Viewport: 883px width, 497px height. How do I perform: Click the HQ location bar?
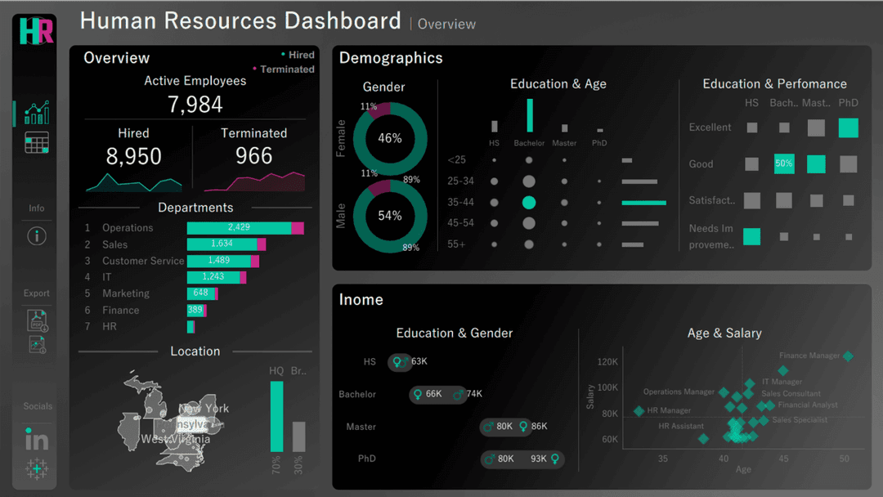pos(276,416)
